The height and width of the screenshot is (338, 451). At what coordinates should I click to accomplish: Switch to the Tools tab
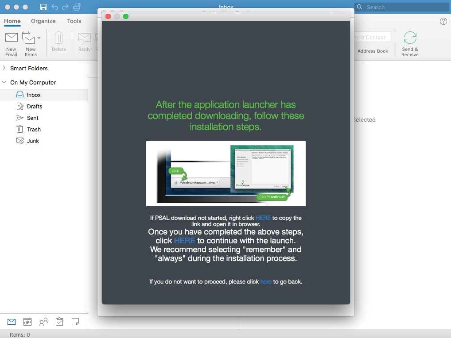tap(74, 21)
